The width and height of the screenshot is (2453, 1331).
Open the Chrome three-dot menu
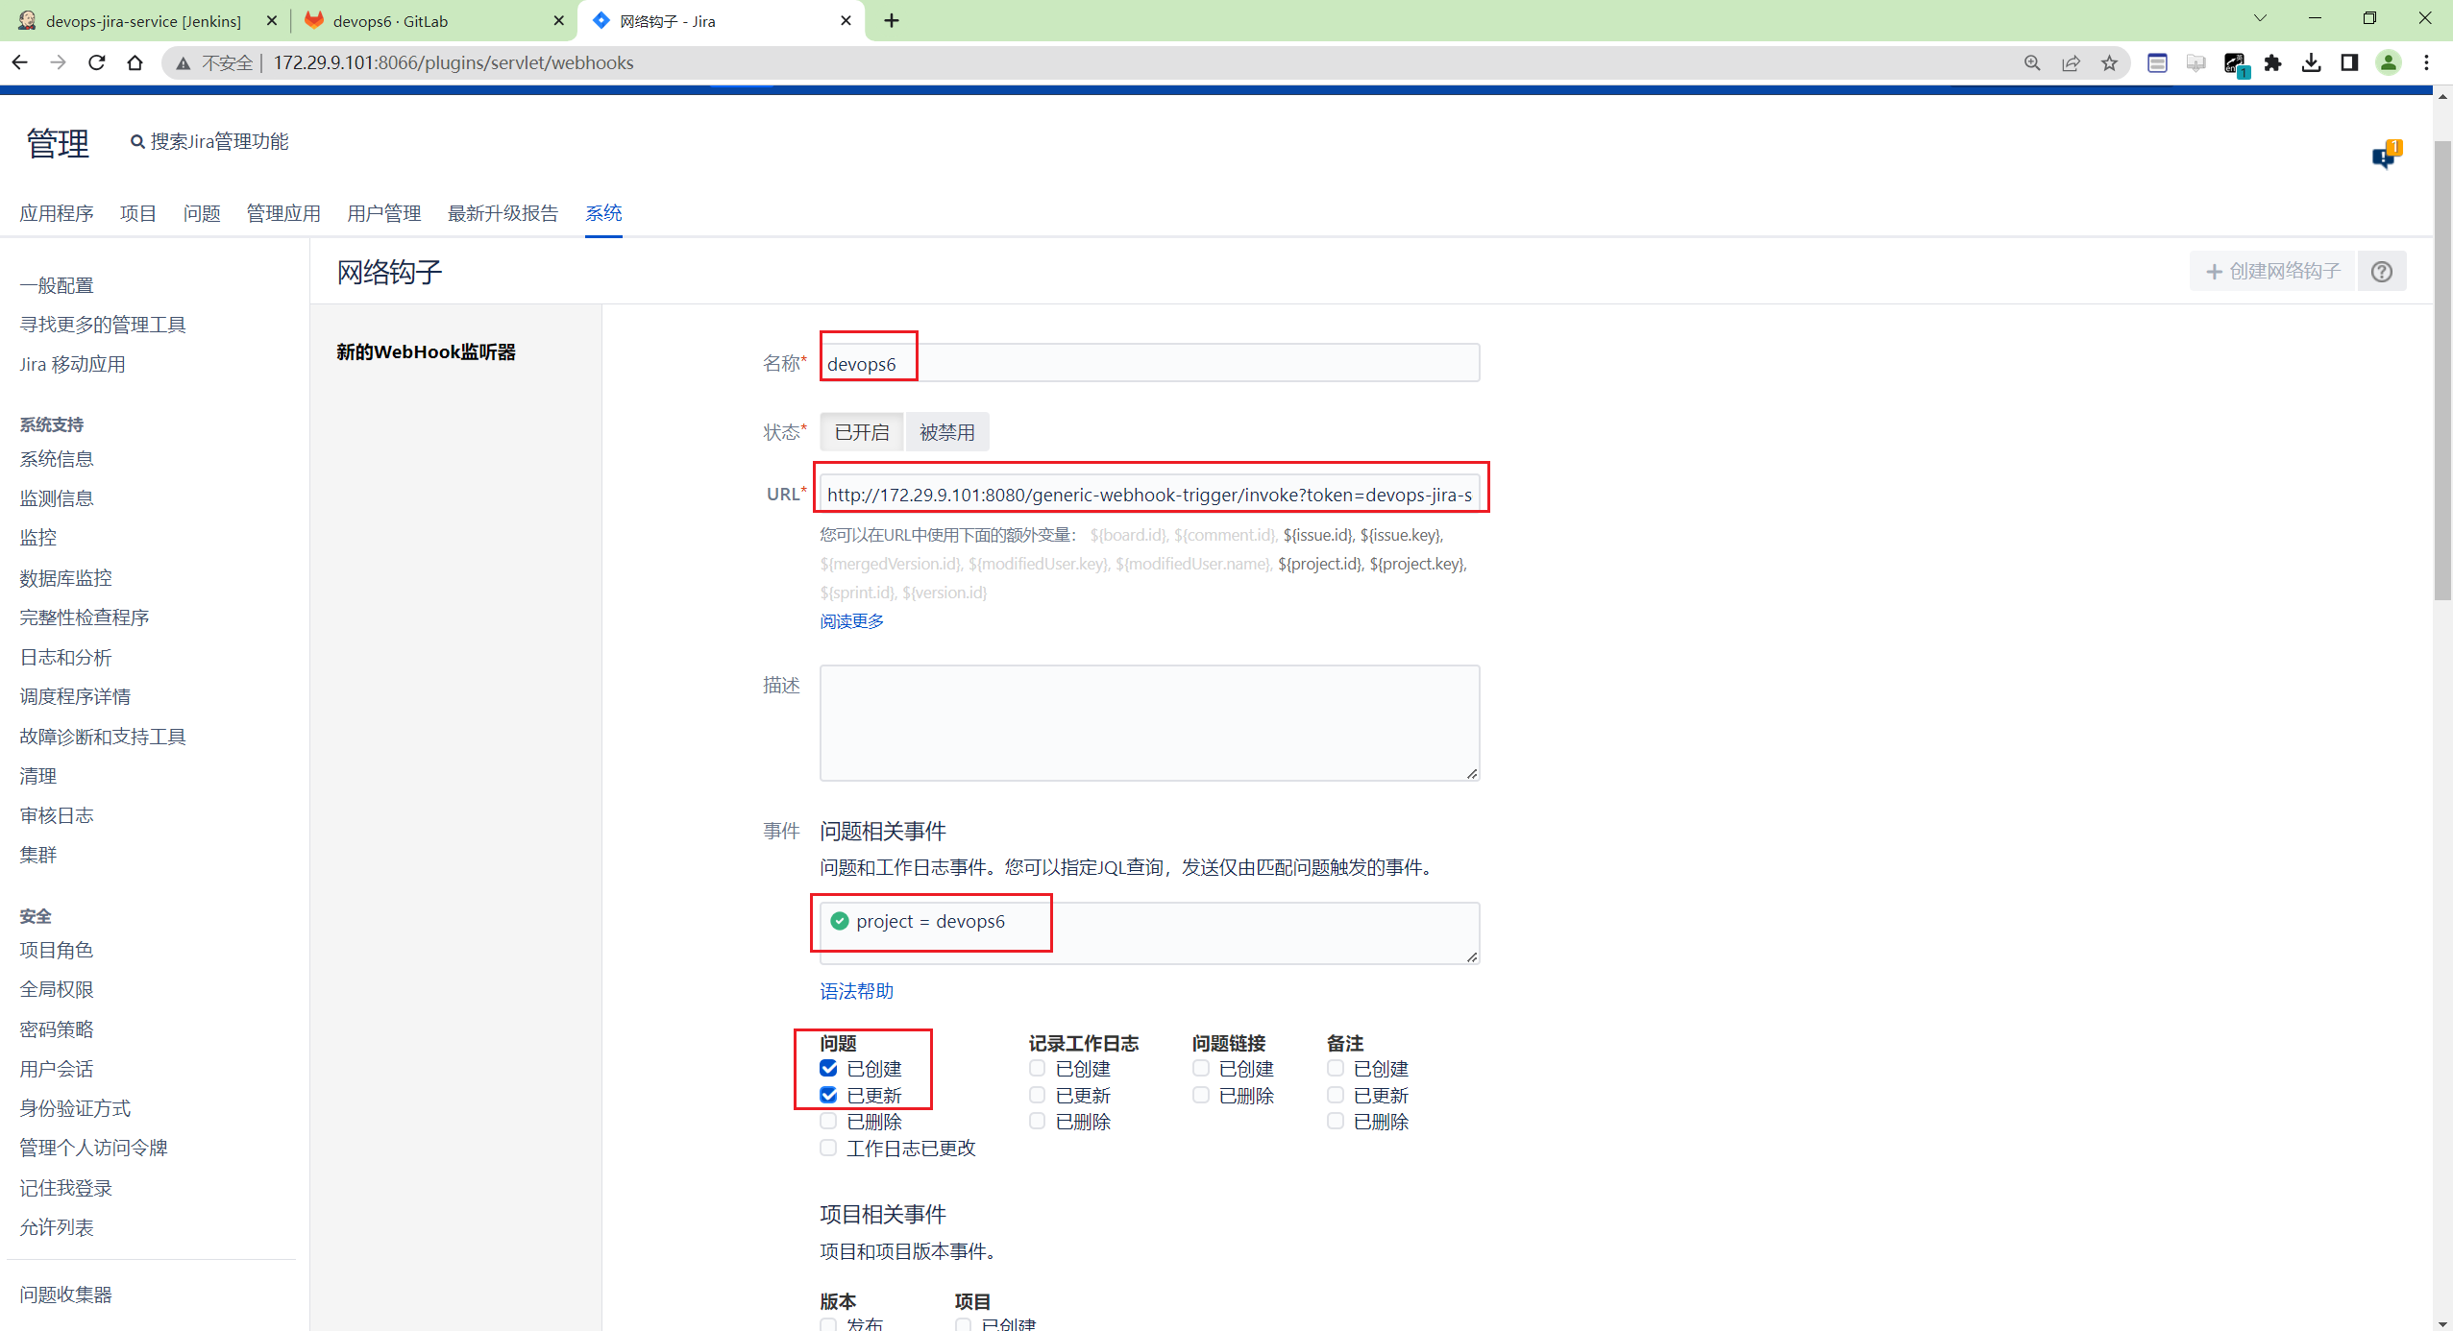(x=2426, y=62)
